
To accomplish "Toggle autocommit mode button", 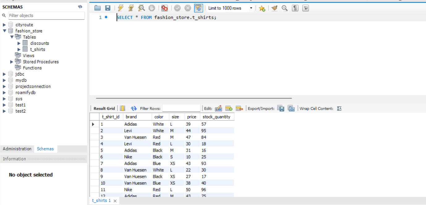I will (x=198, y=8).
